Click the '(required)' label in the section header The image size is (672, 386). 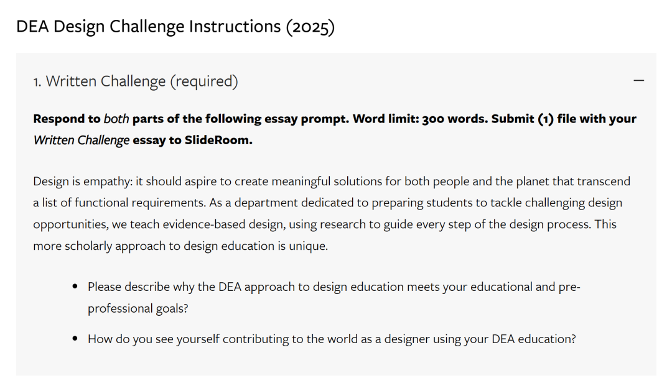[x=204, y=81]
